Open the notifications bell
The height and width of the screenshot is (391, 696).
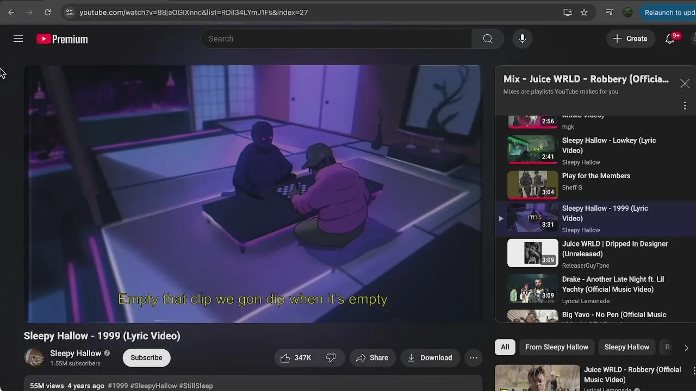[670, 39]
